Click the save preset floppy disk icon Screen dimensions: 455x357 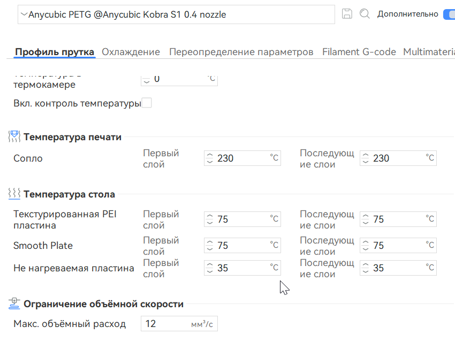(347, 14)
